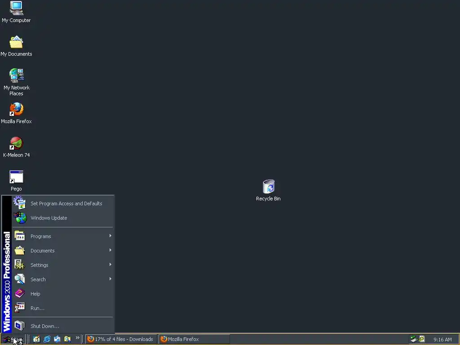Select the K-Meleon 74 desktop shortcut

click(x=16, y=147)
